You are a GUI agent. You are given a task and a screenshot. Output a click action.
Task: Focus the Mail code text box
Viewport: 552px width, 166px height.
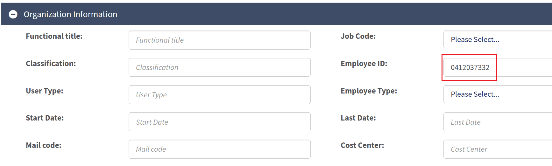click(219, 149)
